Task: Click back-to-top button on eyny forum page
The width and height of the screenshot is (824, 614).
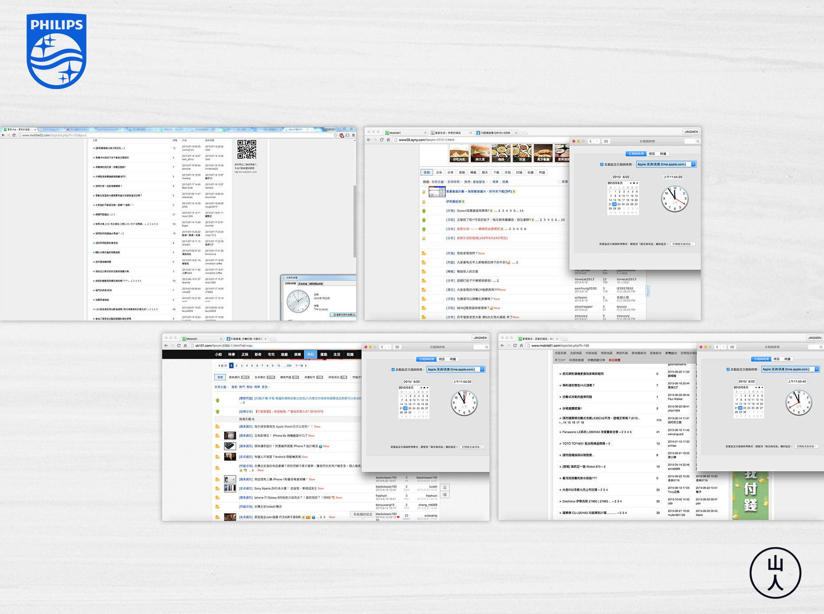Action: [648, 290]
